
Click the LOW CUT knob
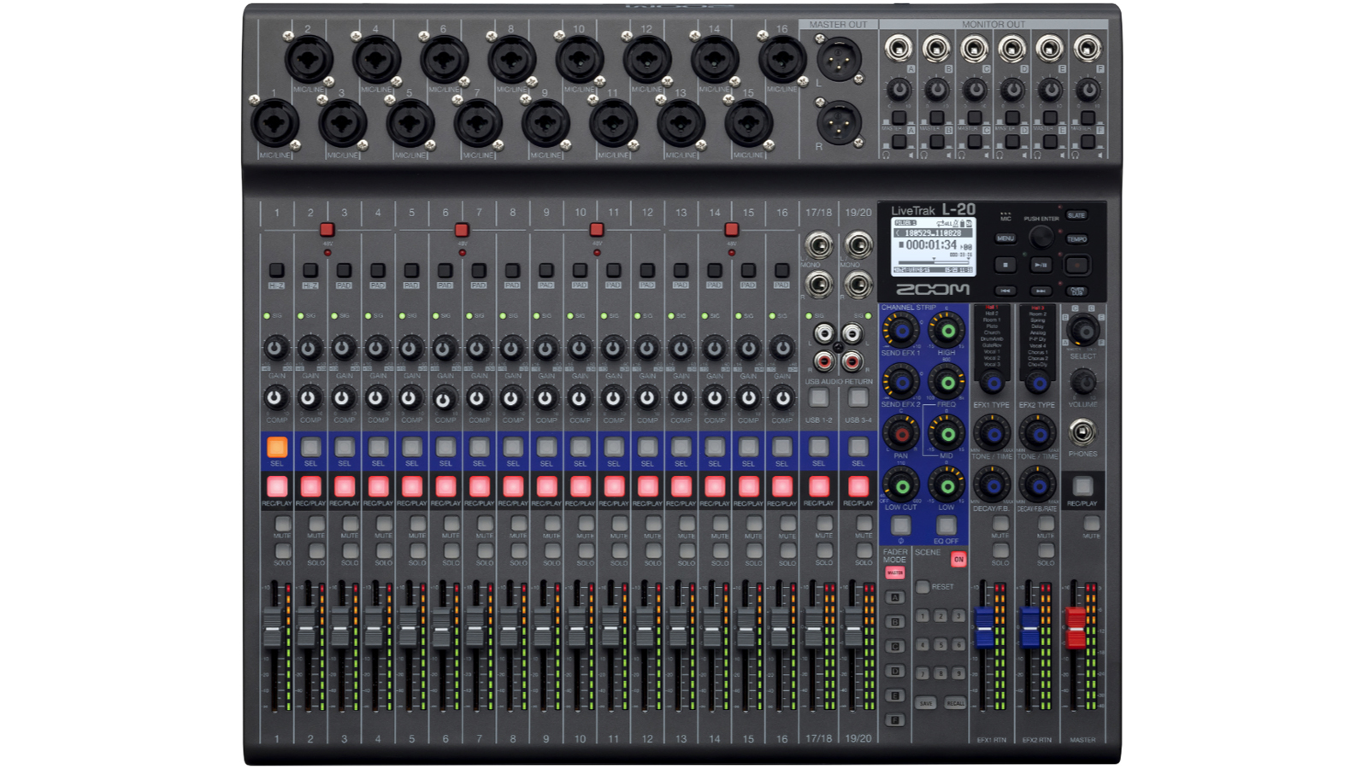click(x=900, y=485)
